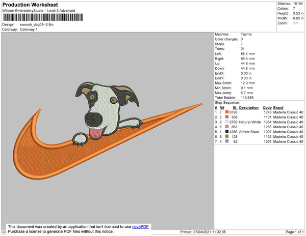Viewport: 306px width, 236px height.
Task: Select the brown swatch for thread code 1192
Action: click(227, 136)
